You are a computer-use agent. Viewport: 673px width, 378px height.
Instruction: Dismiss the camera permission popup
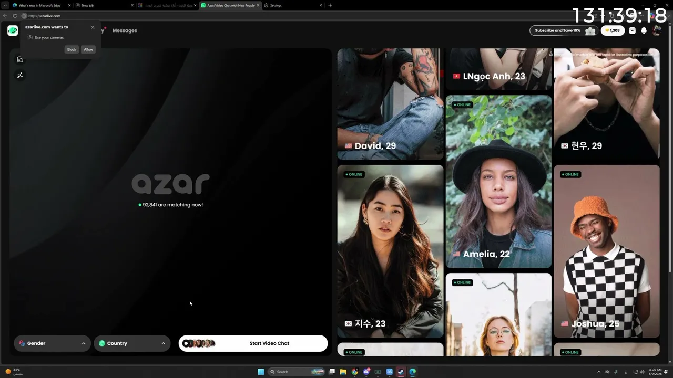(93, 27)
